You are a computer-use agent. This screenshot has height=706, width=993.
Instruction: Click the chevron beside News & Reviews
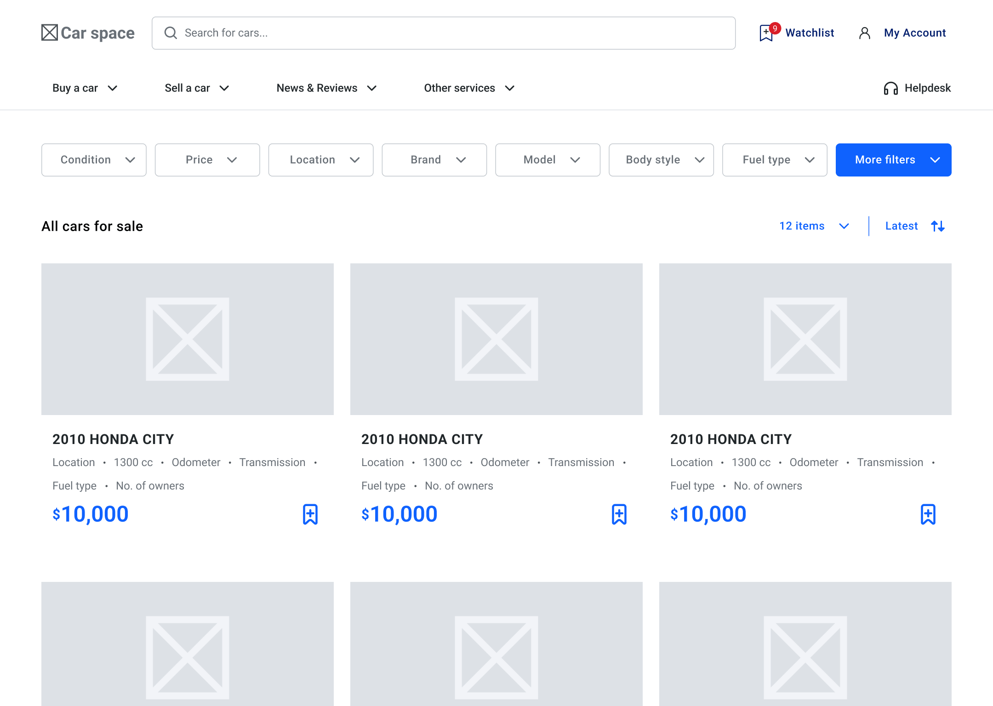372,88
